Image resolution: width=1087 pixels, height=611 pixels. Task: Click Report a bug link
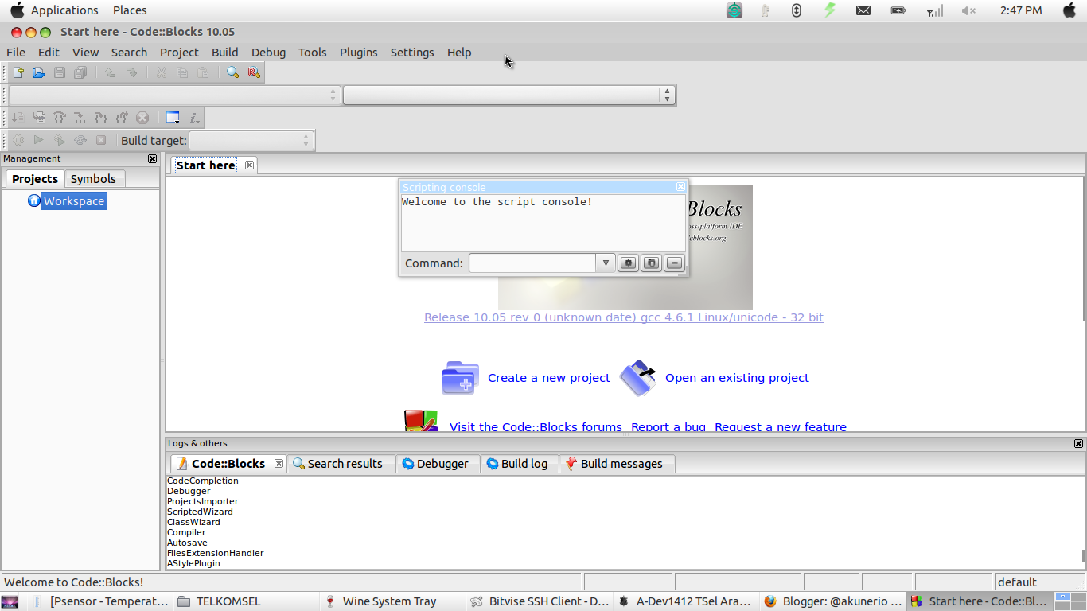[668, 427]
